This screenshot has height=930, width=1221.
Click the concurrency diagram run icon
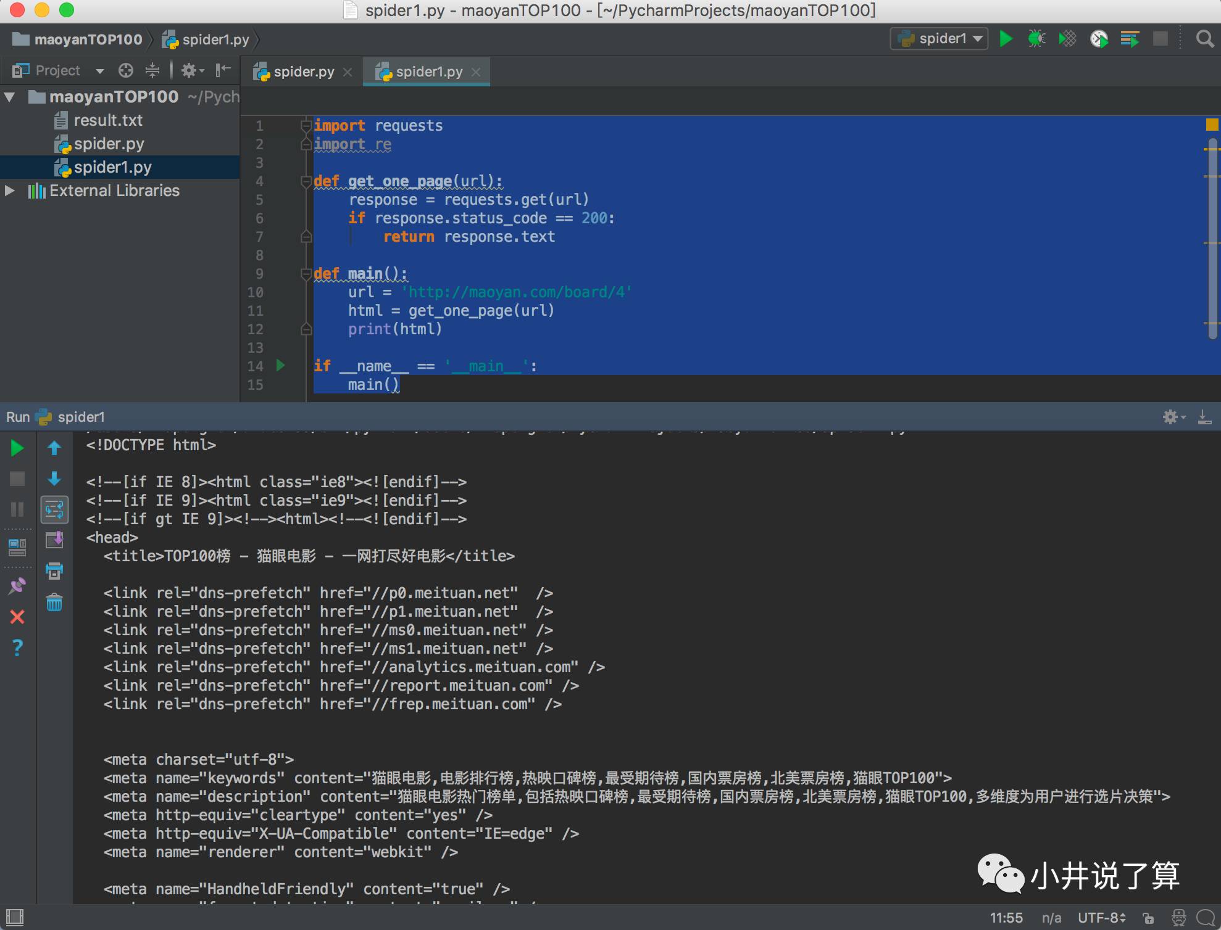click(x=1130, y=39)
